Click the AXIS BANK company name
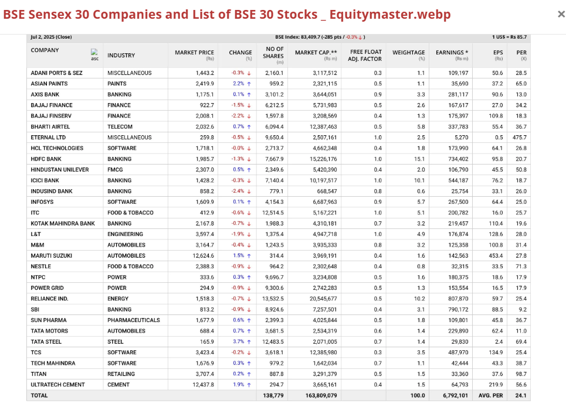The width and height of the screenshot is (566, 407). tap(45, 94)
